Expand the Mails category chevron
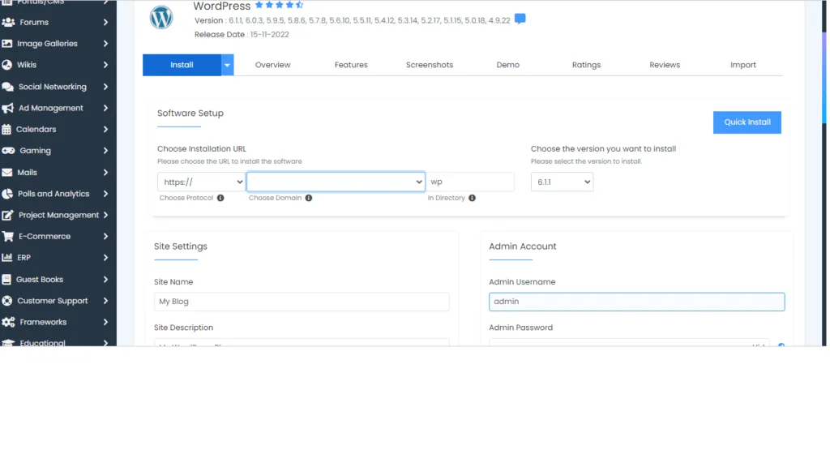The image size is (830, 467). tap(105, 173)
